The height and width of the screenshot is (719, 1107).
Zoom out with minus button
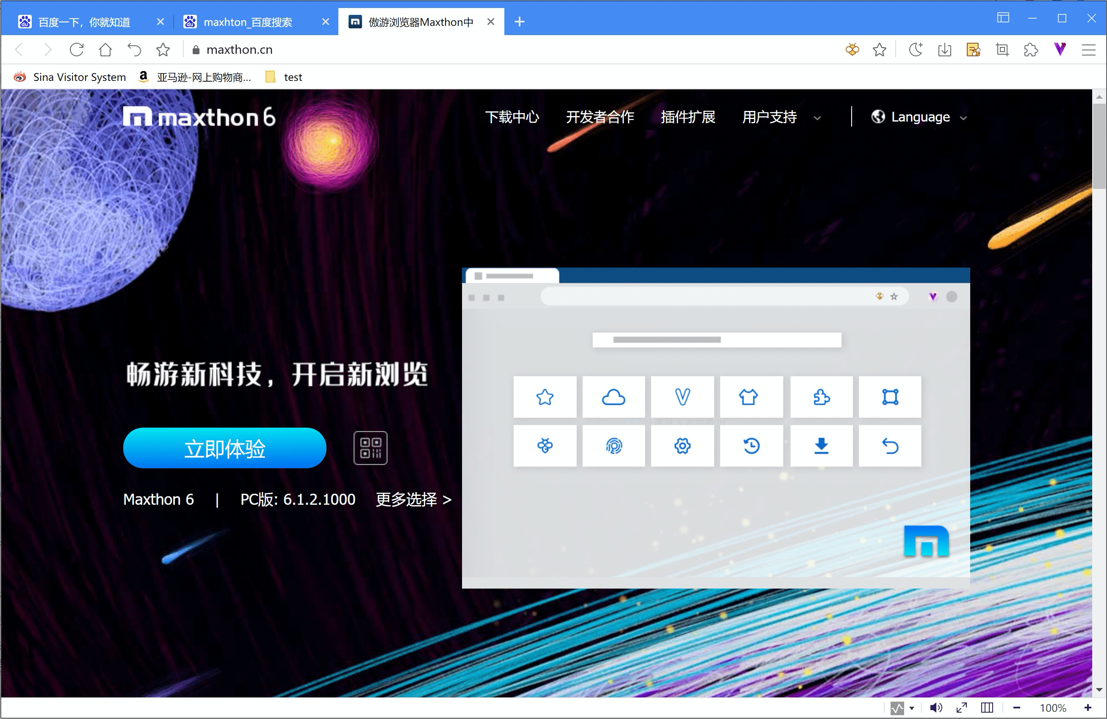pyautogui.click(x=1017, y=708)
